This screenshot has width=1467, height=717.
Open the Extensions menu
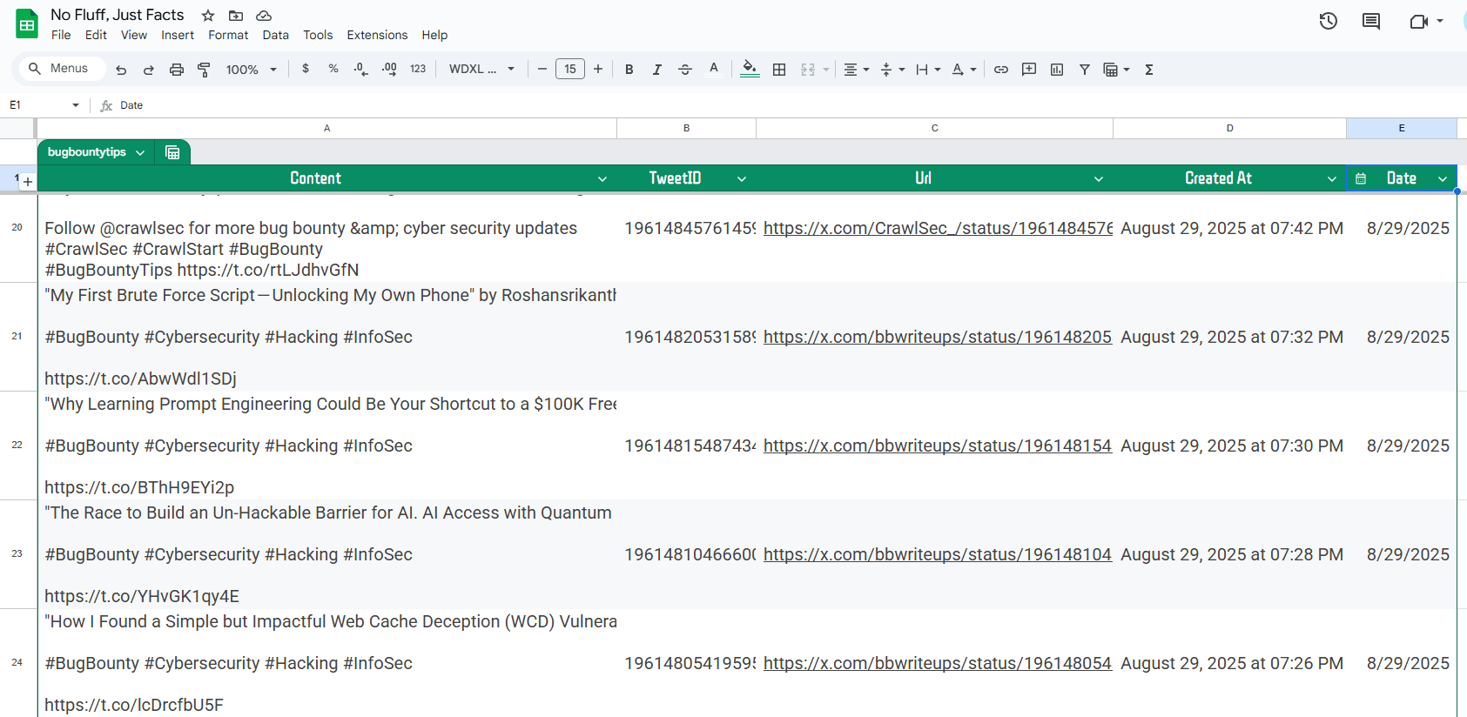(x=377, y=35)
